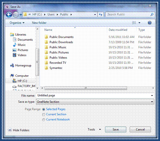The height and width of the screenshot is (141, 160).
Task: Click the refresh icon beside the address bar
Action: coord(101,14)
